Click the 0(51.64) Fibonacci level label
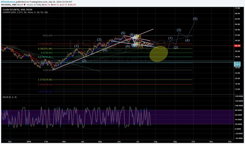Viewport: 245px width, 144px height. click(48, 36)
